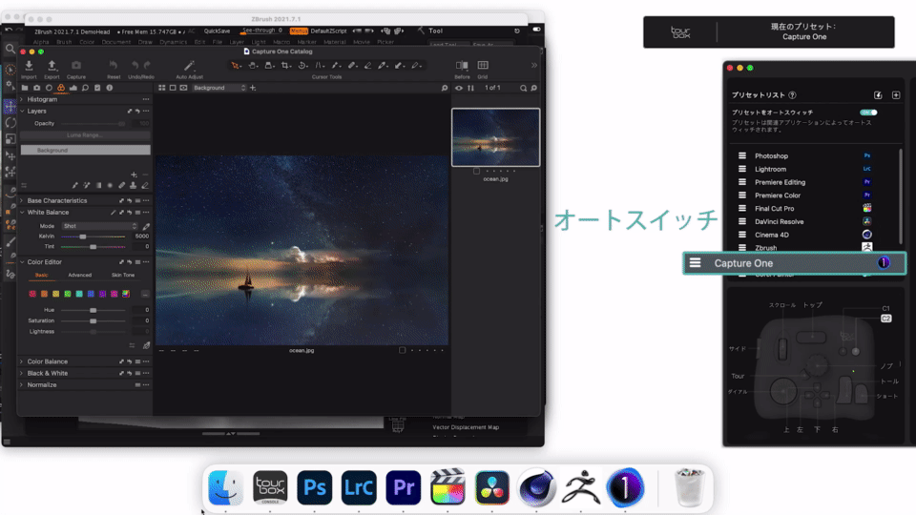Click the Before comparison icon

coord(461,66)
